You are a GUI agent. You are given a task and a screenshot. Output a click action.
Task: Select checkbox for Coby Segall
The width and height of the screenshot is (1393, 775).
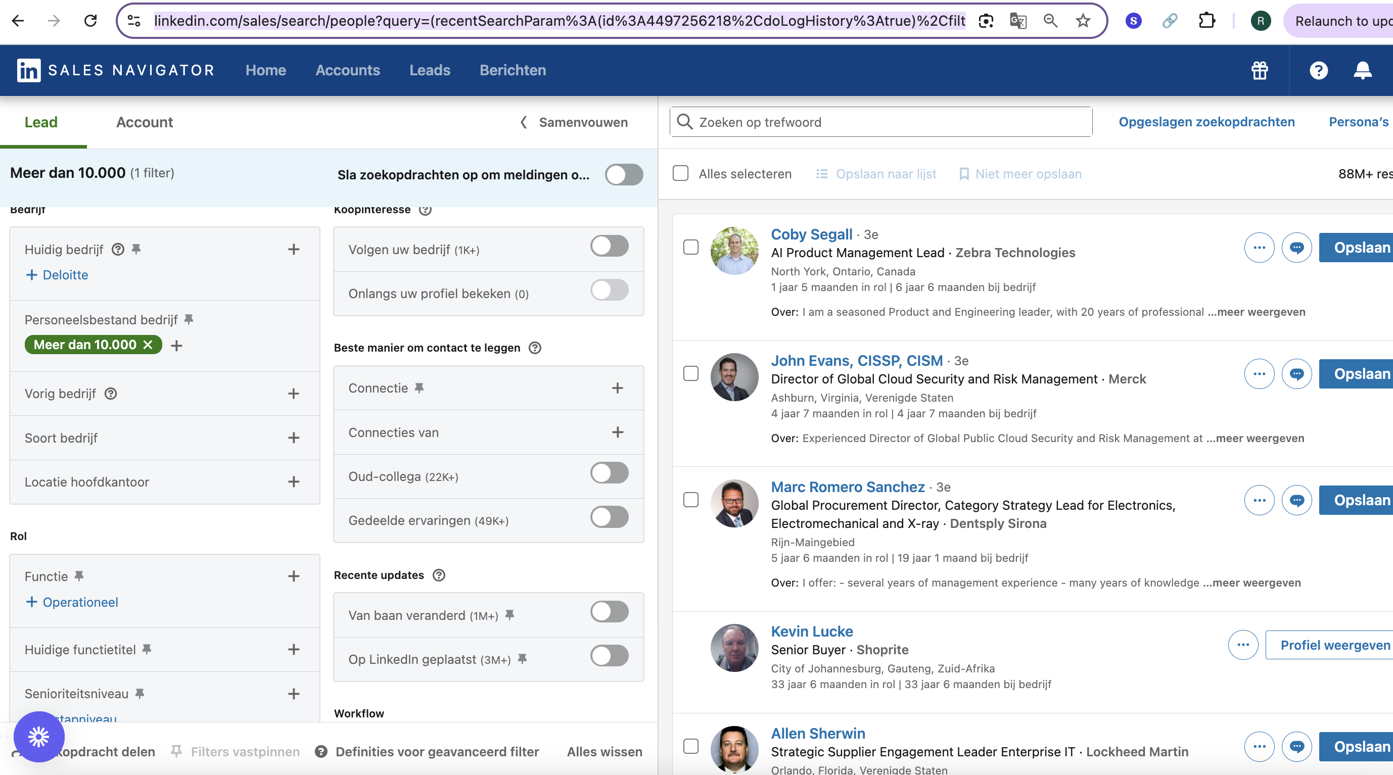[x=690, y=248]
